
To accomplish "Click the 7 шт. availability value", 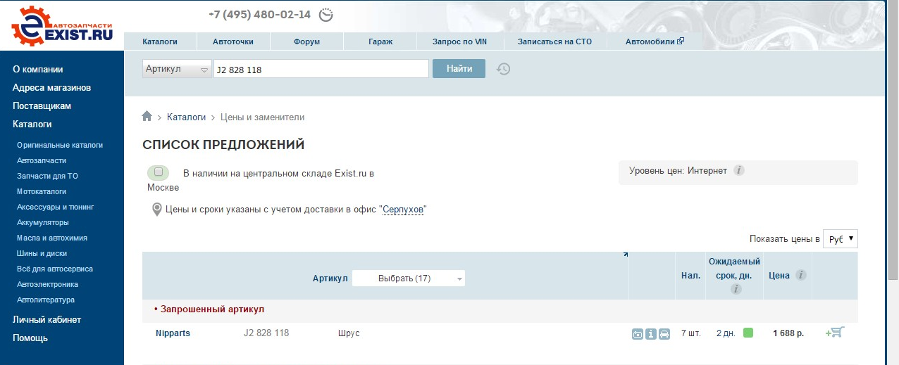I will pyautogui.click(x=691, y=333).
